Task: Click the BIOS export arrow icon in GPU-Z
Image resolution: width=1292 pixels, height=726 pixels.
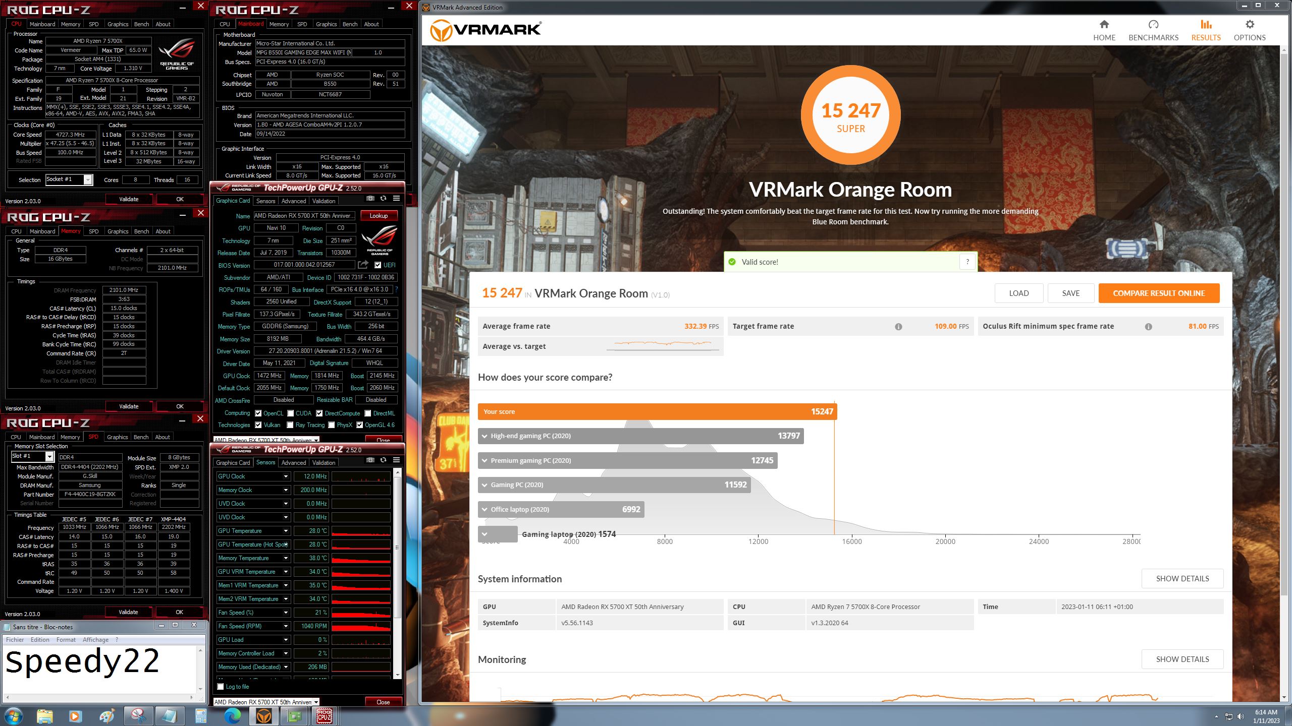Action: 363,265
